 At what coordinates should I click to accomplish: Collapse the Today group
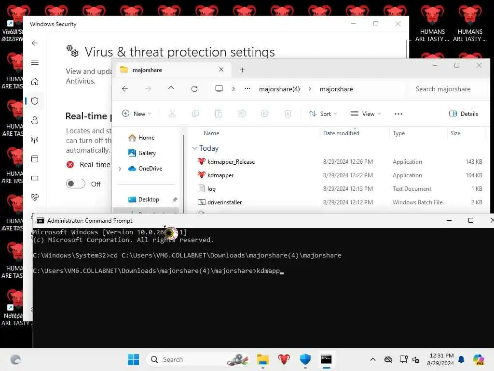pos(194,148)
